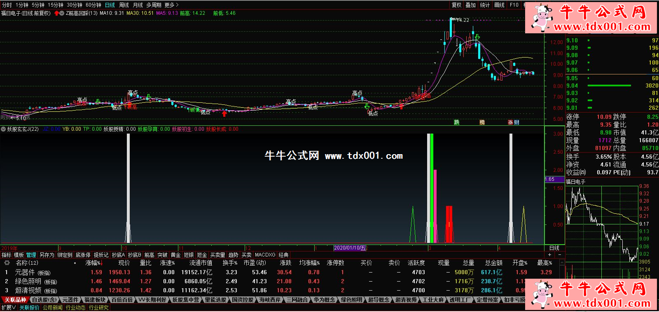
Task: Click the red 涨 marker icon
Action: [x=510, y=122]
